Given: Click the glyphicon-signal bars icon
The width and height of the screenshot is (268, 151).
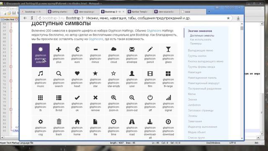Looking at the screenshot, I should (x=168, y=98).
